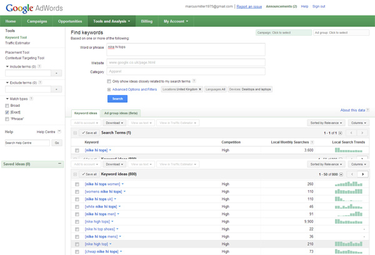Viewport: 375px width, 255px height.
Task: Open the Home tab
Action: pyautogui.click(x=11, y=21)
